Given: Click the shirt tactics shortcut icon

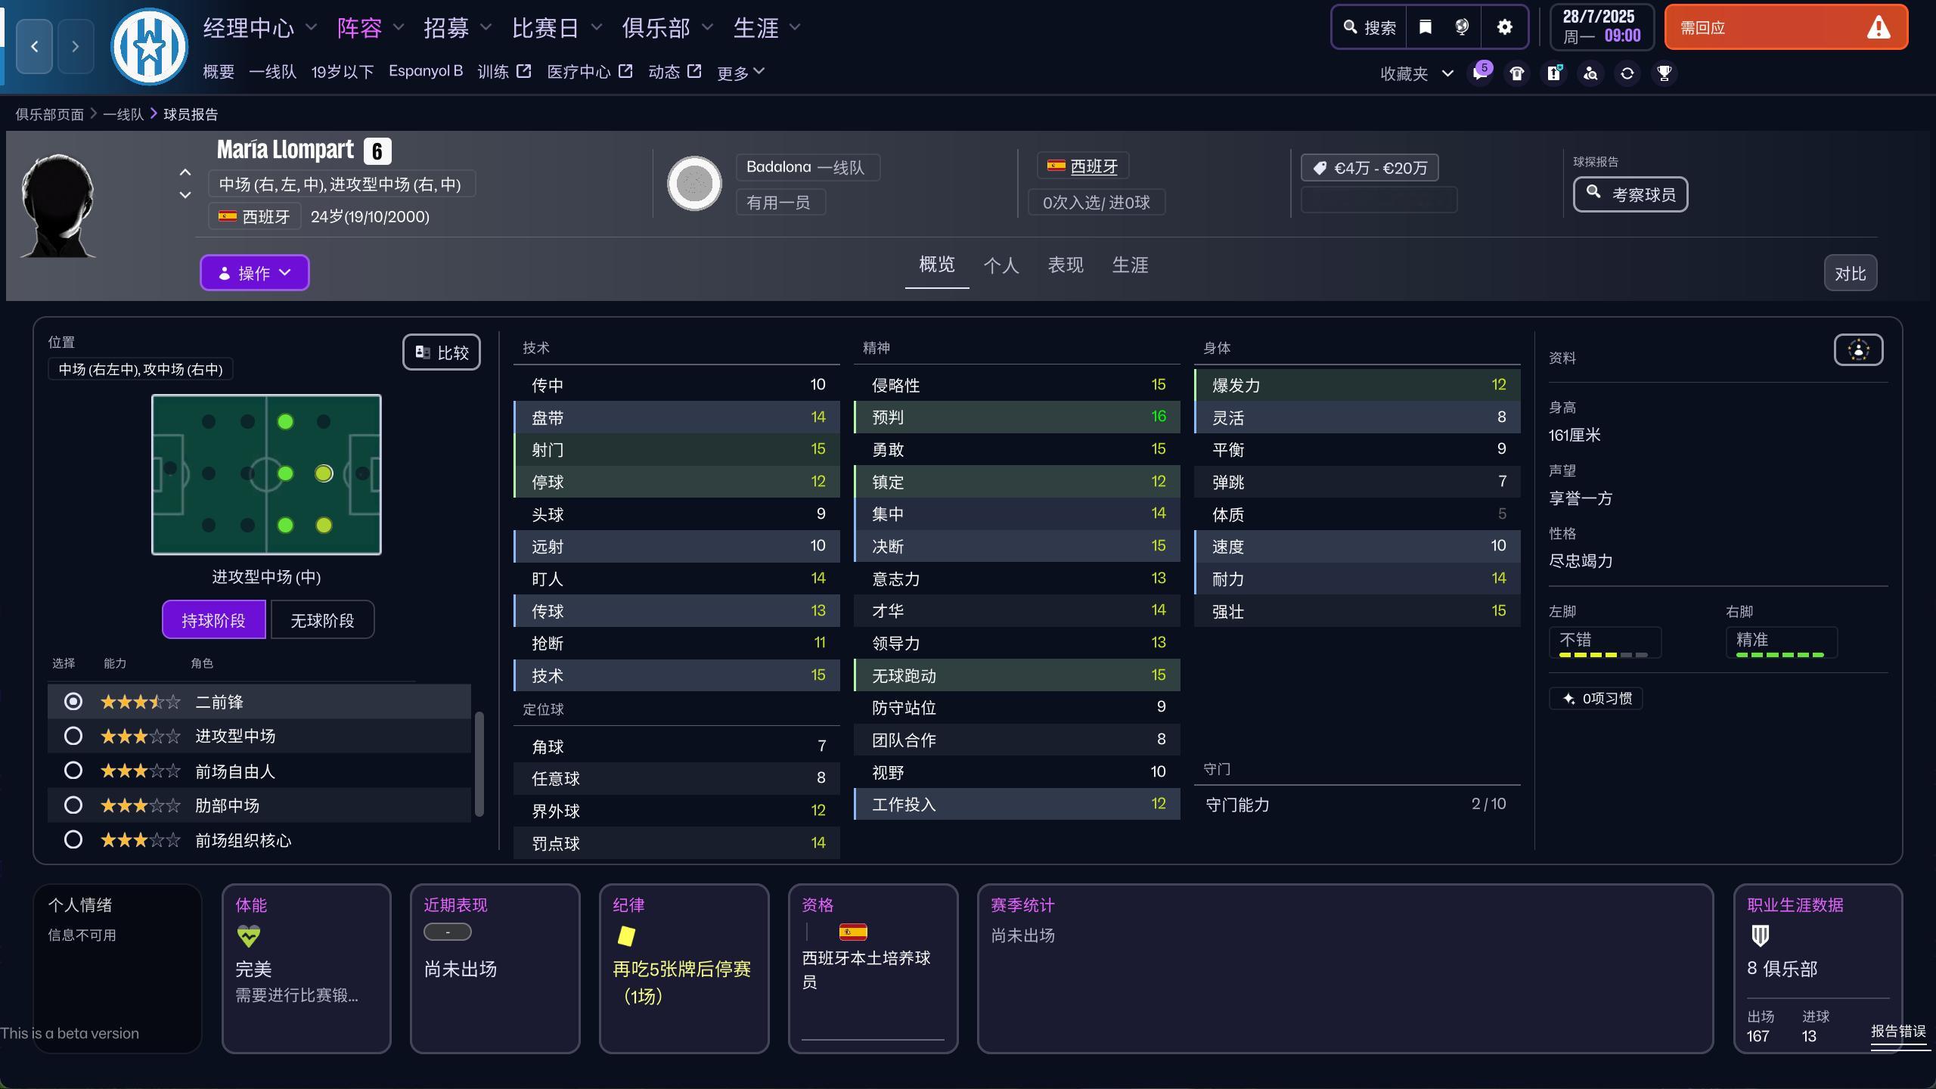Looking at the screenshot, I should (x=1517, y=73).
